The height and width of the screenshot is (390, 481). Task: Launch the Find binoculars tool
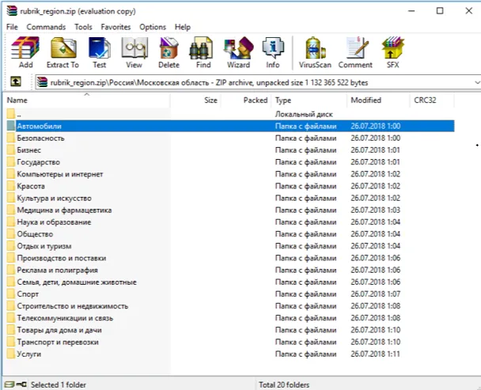pos(203,52)
